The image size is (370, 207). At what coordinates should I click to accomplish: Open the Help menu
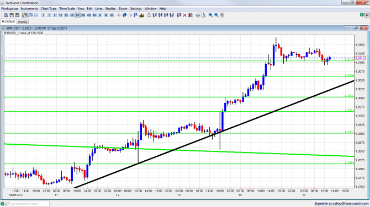tap(163, 8)
